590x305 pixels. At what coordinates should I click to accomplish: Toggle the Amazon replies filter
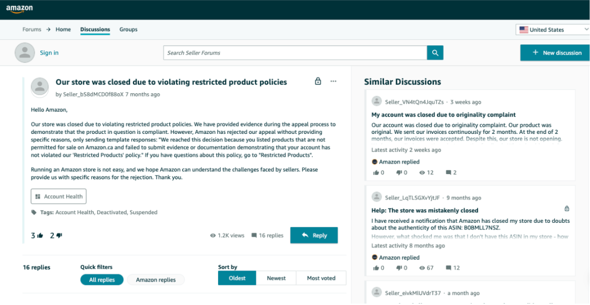pyautogui.click(x=155, y=280)
